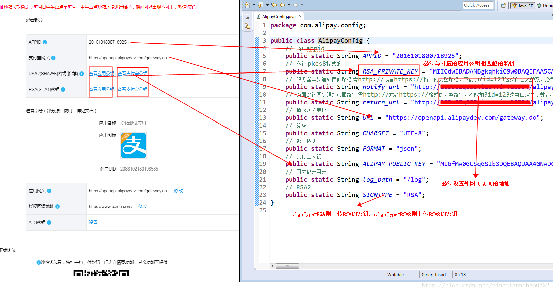This screenshot has height=292, width=553.
Task: Click the package com.alipay.config line
Action: tap(318, 25)
